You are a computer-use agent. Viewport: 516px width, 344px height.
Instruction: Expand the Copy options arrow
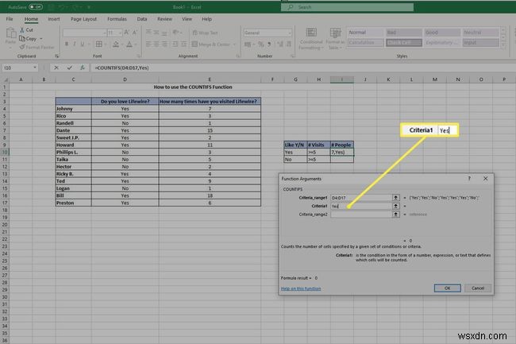[41, 39]
